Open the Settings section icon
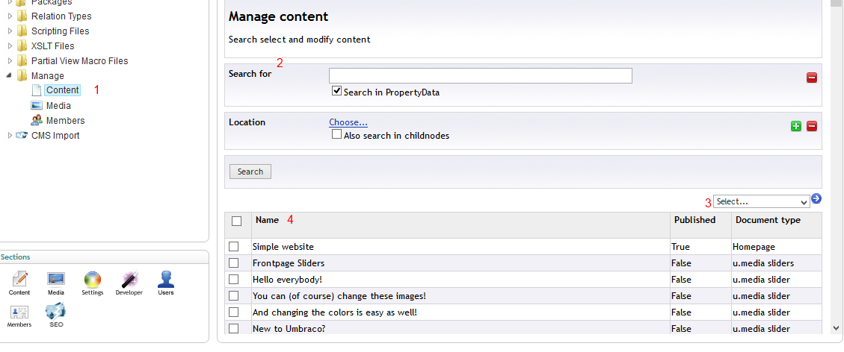The height and width of the screenshot is (352, 844). point(92,280)
